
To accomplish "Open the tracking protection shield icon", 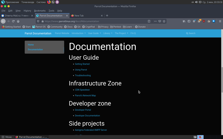I will (x=38, y=21).
